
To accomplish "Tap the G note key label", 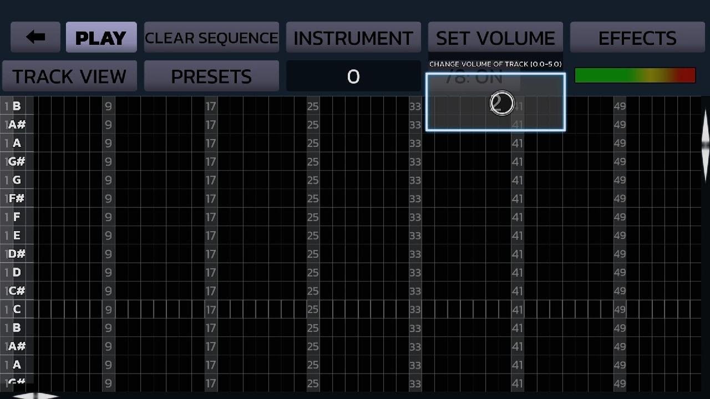I will coord(17,180).
